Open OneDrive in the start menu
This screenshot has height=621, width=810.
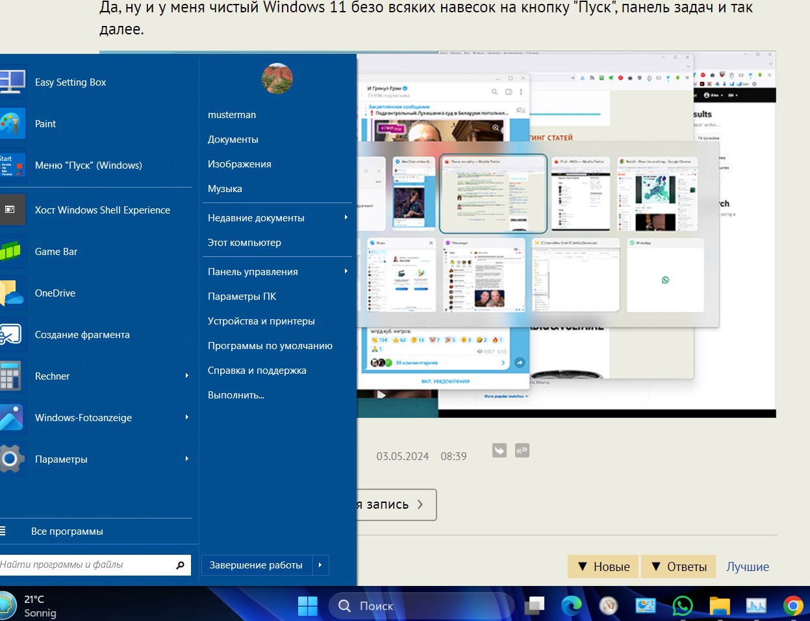(55, 293)
